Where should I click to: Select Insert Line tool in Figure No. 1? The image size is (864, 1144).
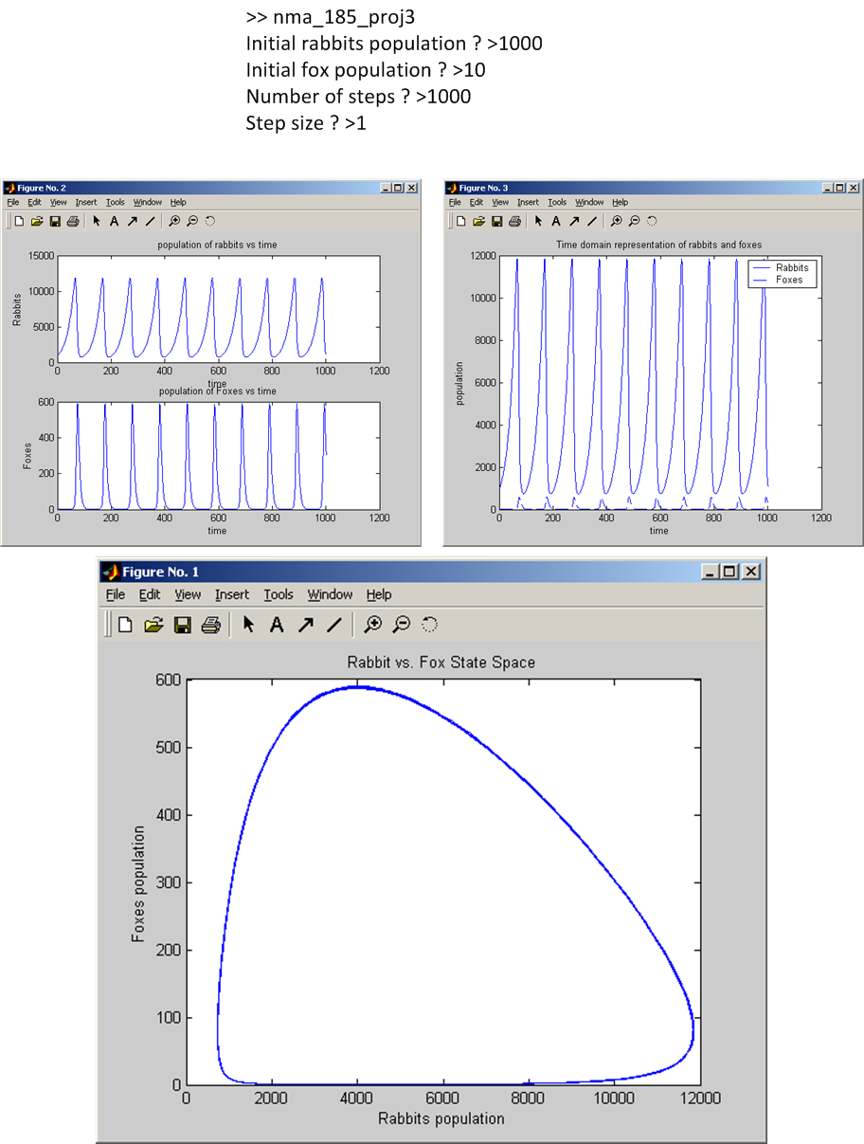[333, 625]
